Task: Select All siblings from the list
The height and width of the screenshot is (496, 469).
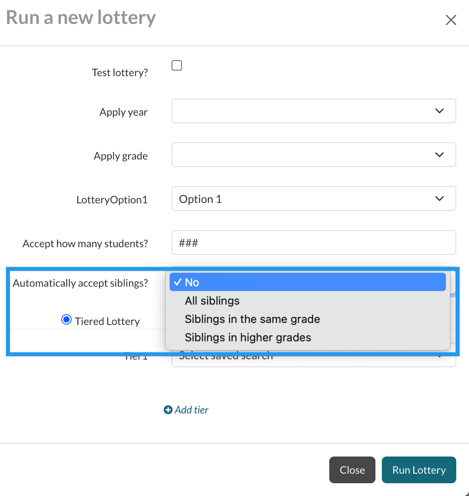Action: pyautogui.click(x=212, y=301)
